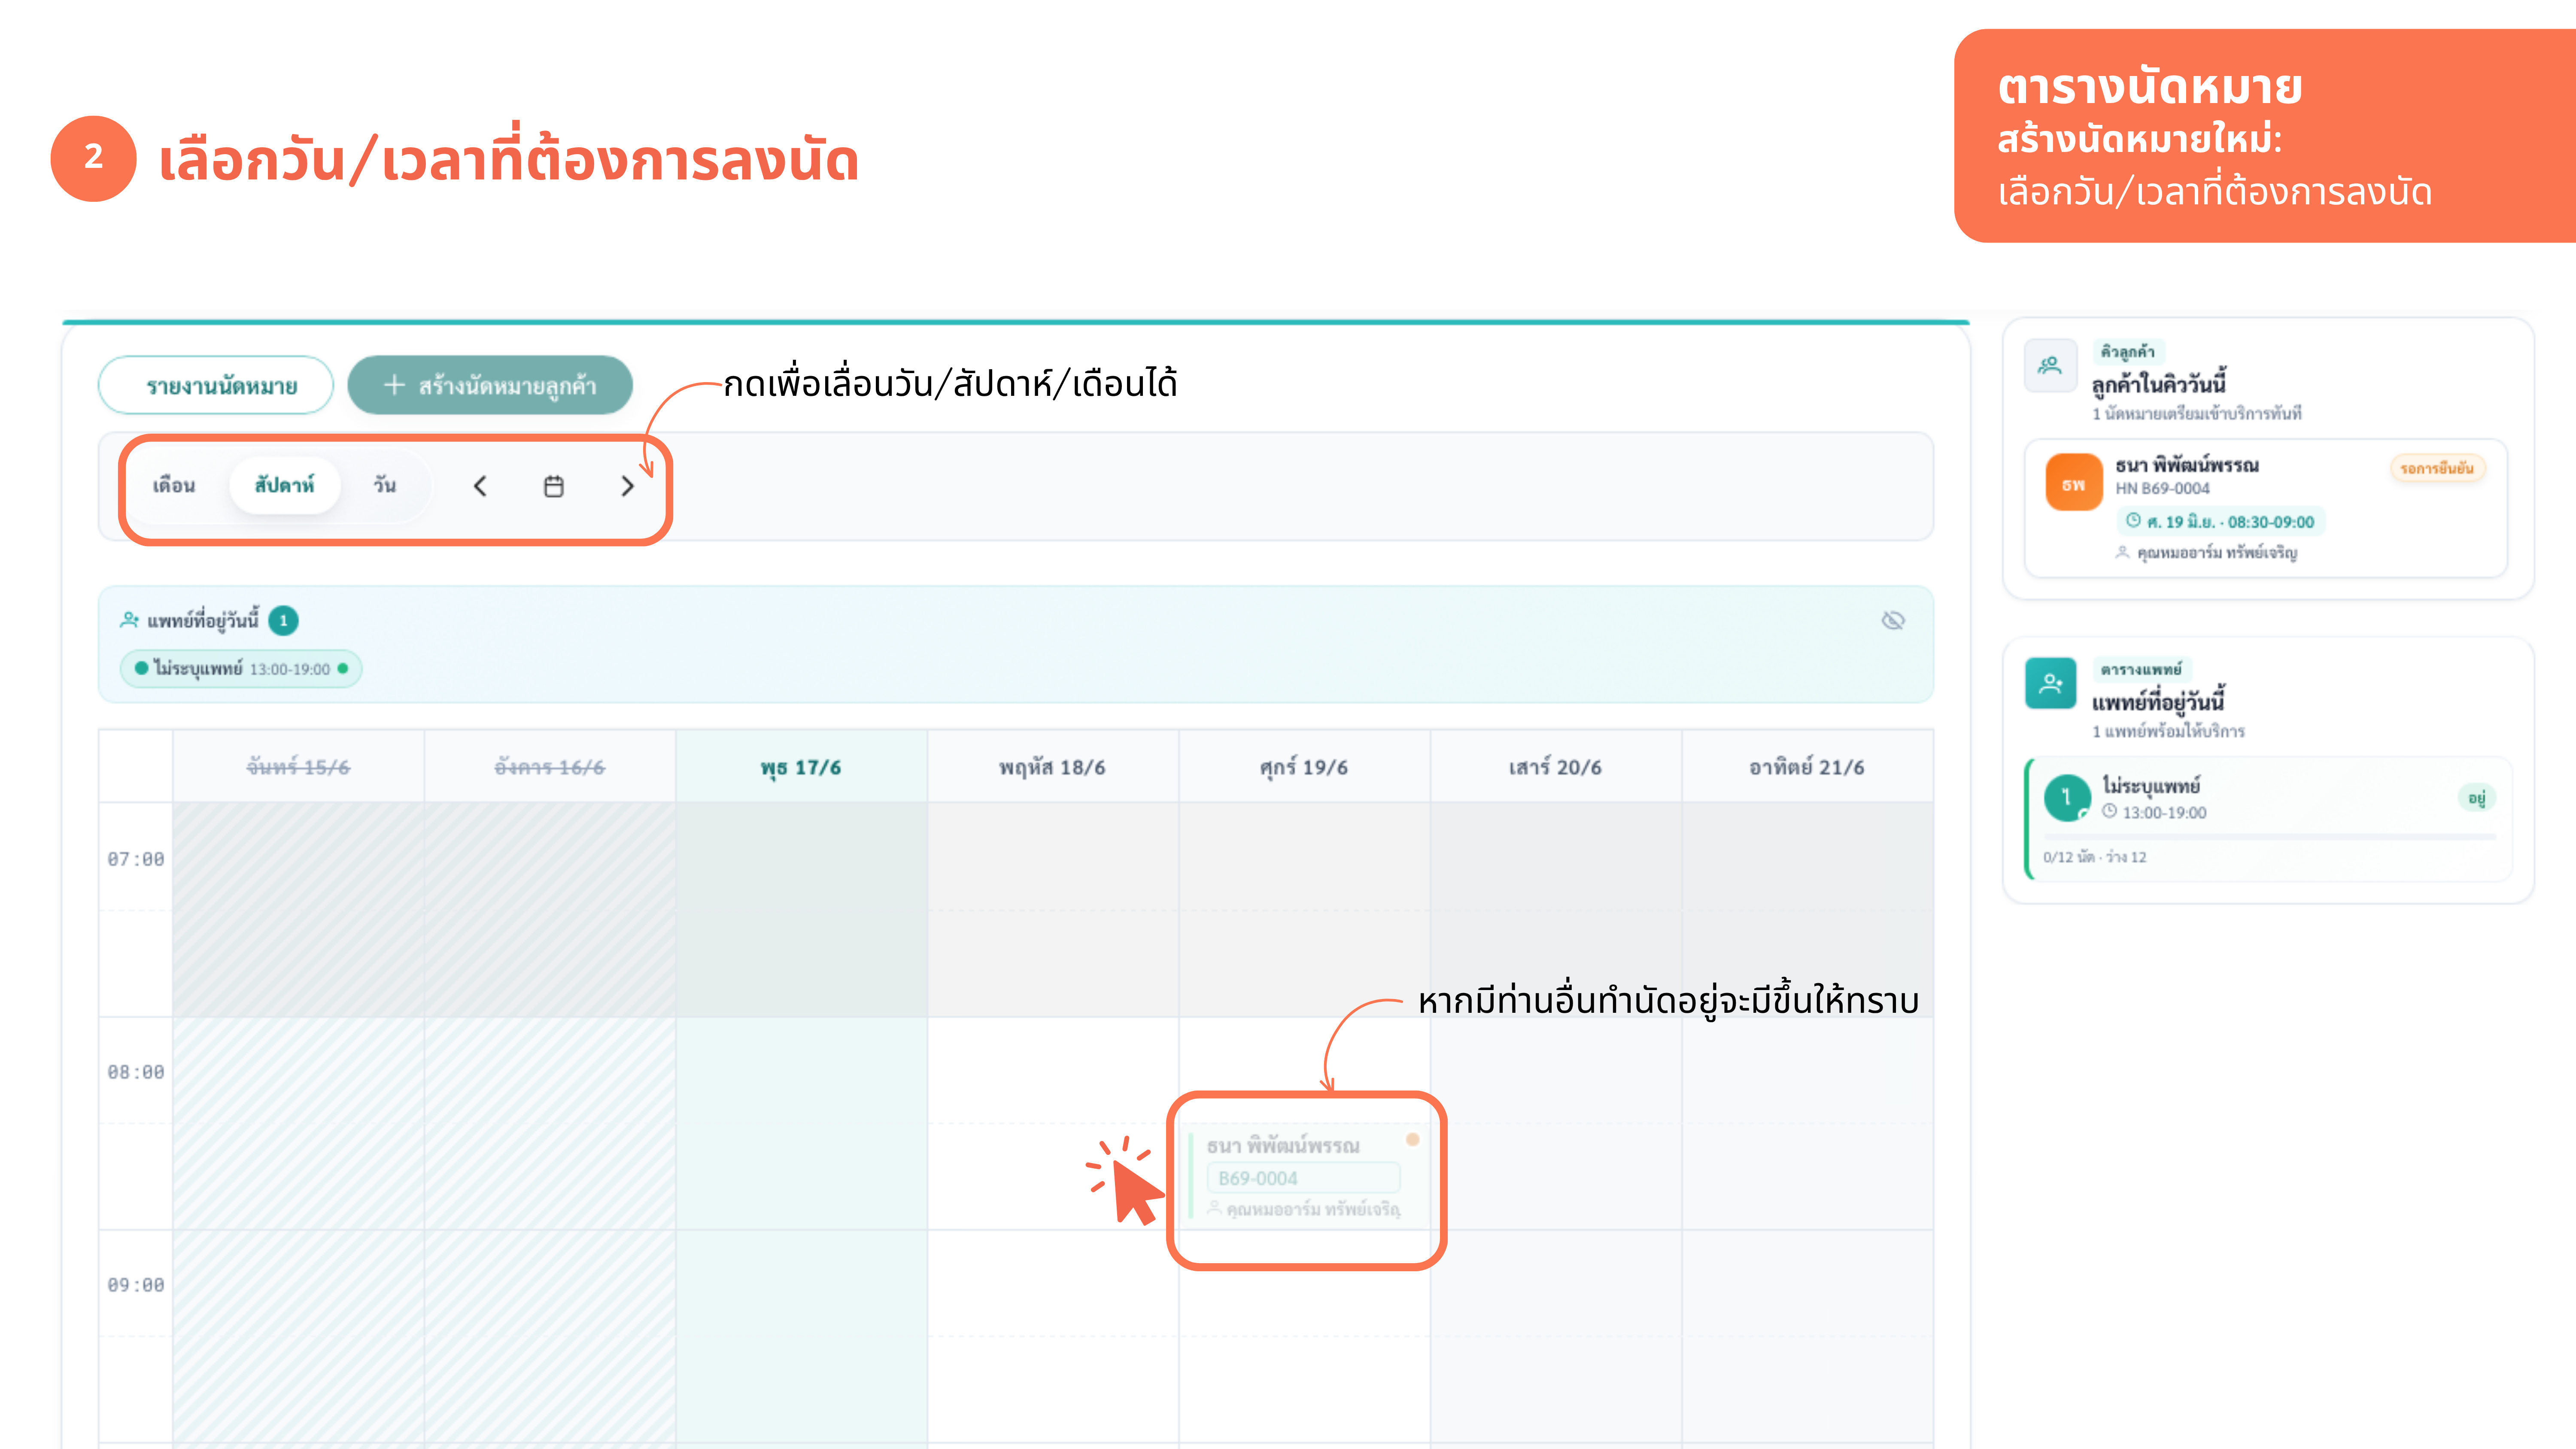Image resolution: width=2576 pixels, height=1449 pixels.
Task: Select the อังคาร 16/6 column header
Action: (549, 767)
